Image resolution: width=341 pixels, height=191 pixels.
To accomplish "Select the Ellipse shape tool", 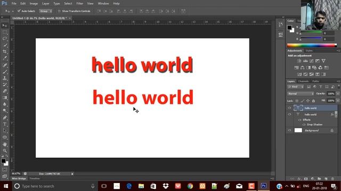I will (x=5, y=137).
